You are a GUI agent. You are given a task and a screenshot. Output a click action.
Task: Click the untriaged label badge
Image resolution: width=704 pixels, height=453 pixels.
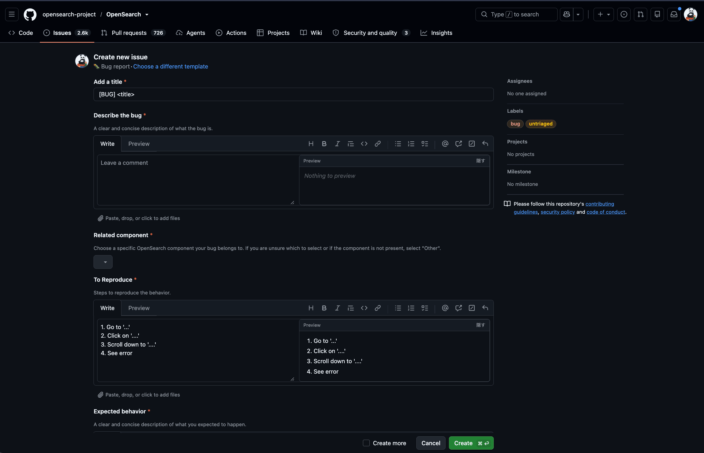coord(541,124)
